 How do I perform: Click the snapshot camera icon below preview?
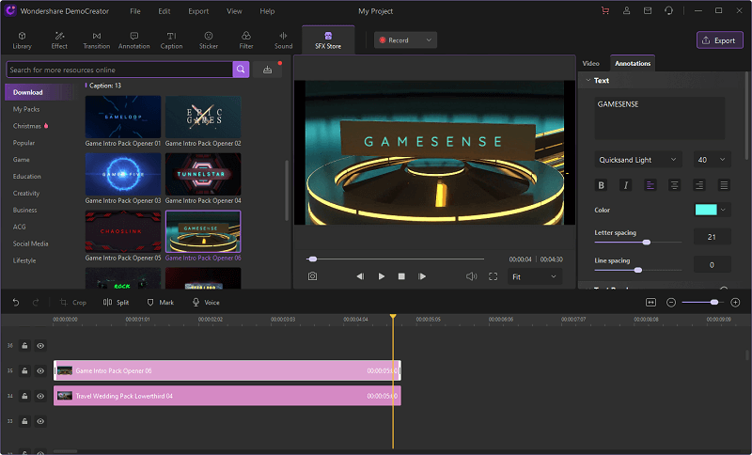[x=312, y=276]
